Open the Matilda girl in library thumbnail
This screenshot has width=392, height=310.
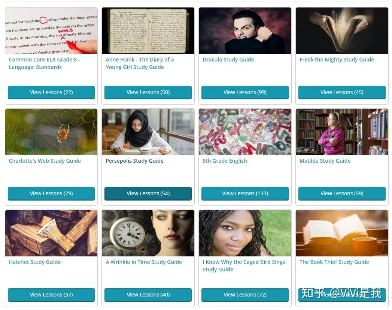(342, 132)
